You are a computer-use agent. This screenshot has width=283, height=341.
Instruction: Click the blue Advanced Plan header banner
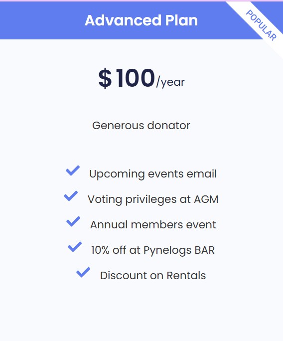click(141, 20)
